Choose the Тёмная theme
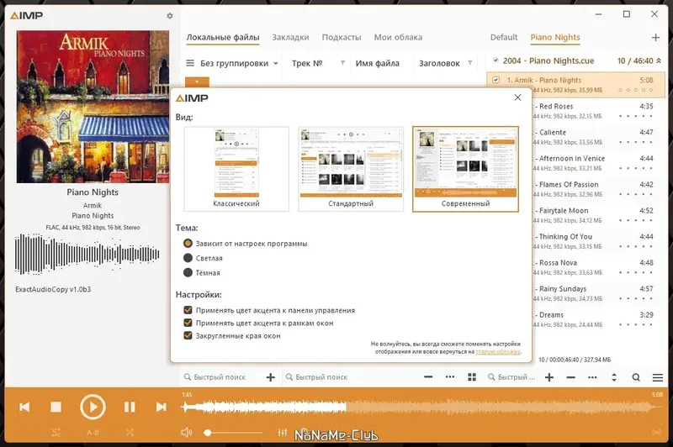 [x=202, y=272]
